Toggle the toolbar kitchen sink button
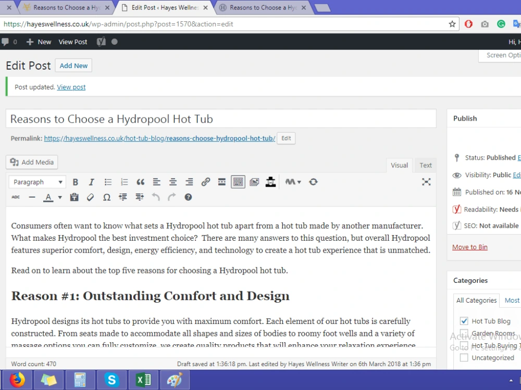Viewport: 521px width, 390px height. pyautogui.click(x=238, y=182)
